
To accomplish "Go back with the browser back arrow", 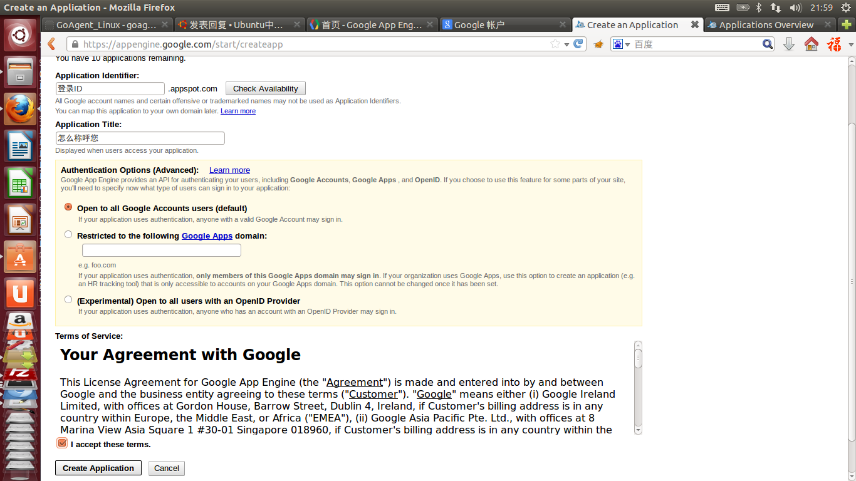I will pos(52,44).
